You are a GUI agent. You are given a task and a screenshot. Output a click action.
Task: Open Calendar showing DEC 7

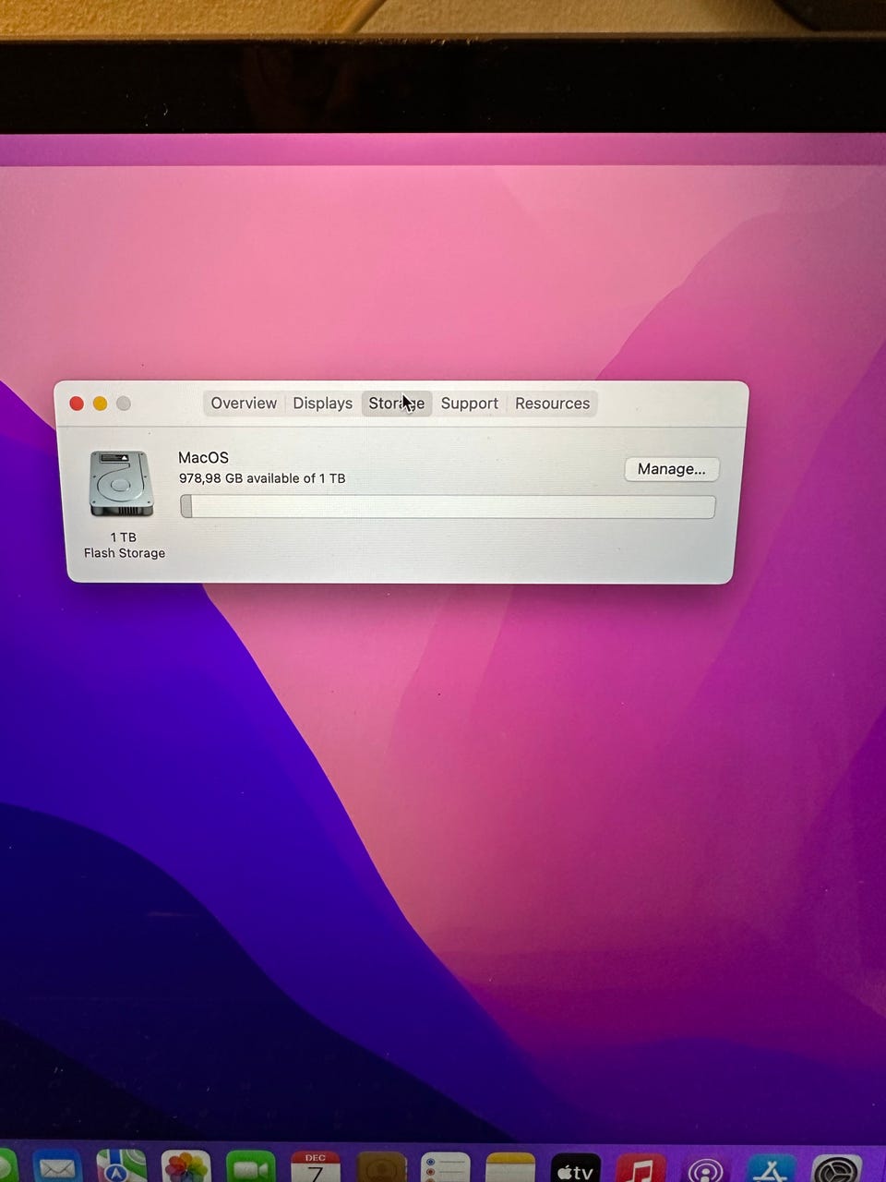coord(316,1166)
